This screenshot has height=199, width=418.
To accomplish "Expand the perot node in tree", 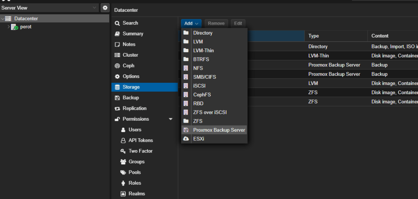I will 9,27.
